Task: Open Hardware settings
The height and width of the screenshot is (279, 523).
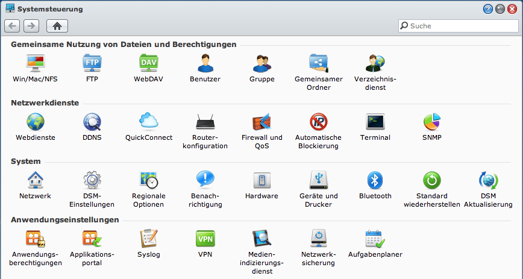Action: [x=262, y=181]
